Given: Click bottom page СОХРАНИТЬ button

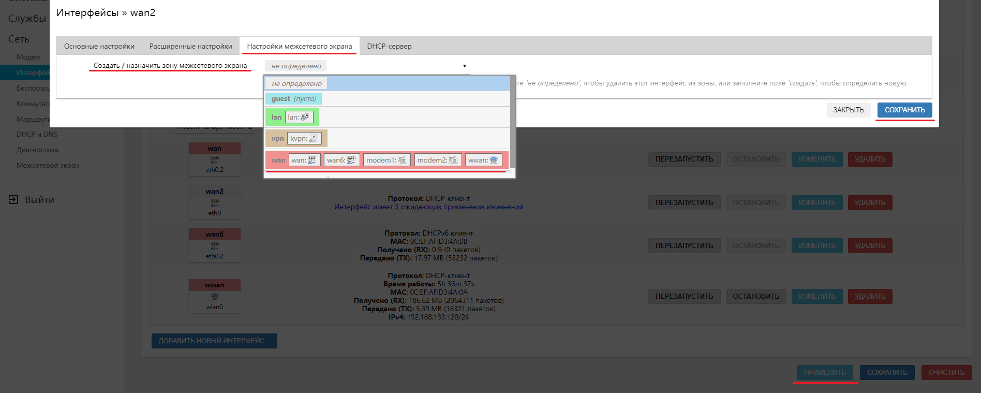Looking at the screenshot, I should coord(887,372).
